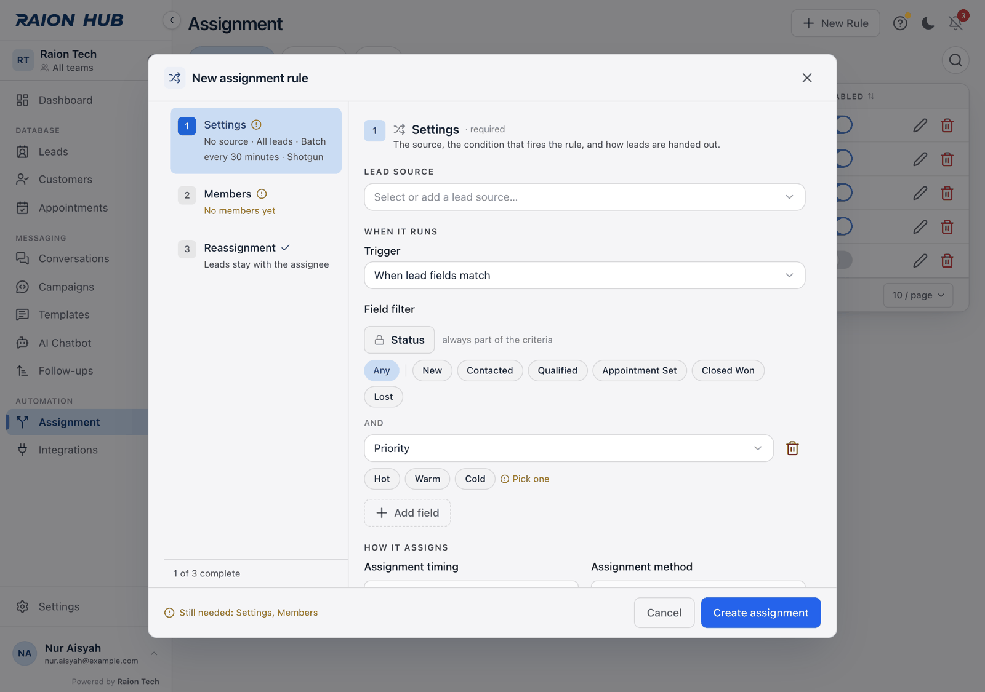Viewport: 985px width, 692px height.
Task: Select the Qualified status chip
Action: pyautogui.click(x=558, y=371)
